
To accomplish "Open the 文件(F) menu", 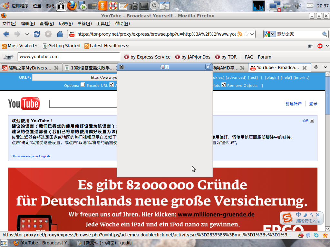I will (x=9, y=23).
